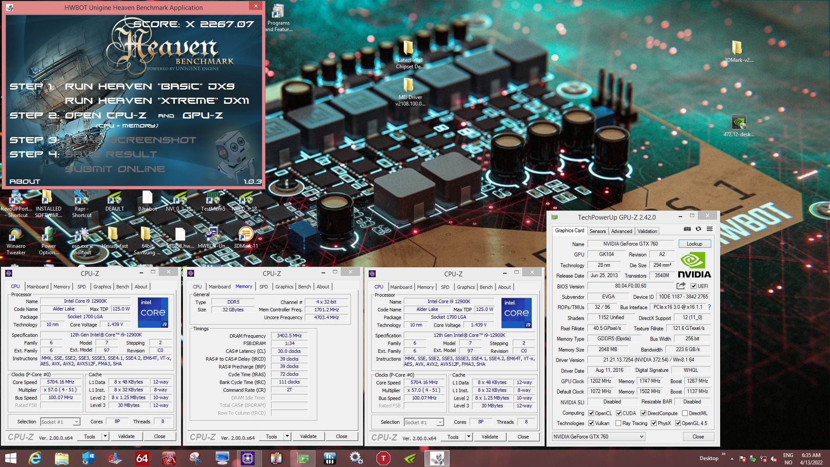
Task: Open the GPU selector dropdown in GPU-Z
Action: [598, 437]
